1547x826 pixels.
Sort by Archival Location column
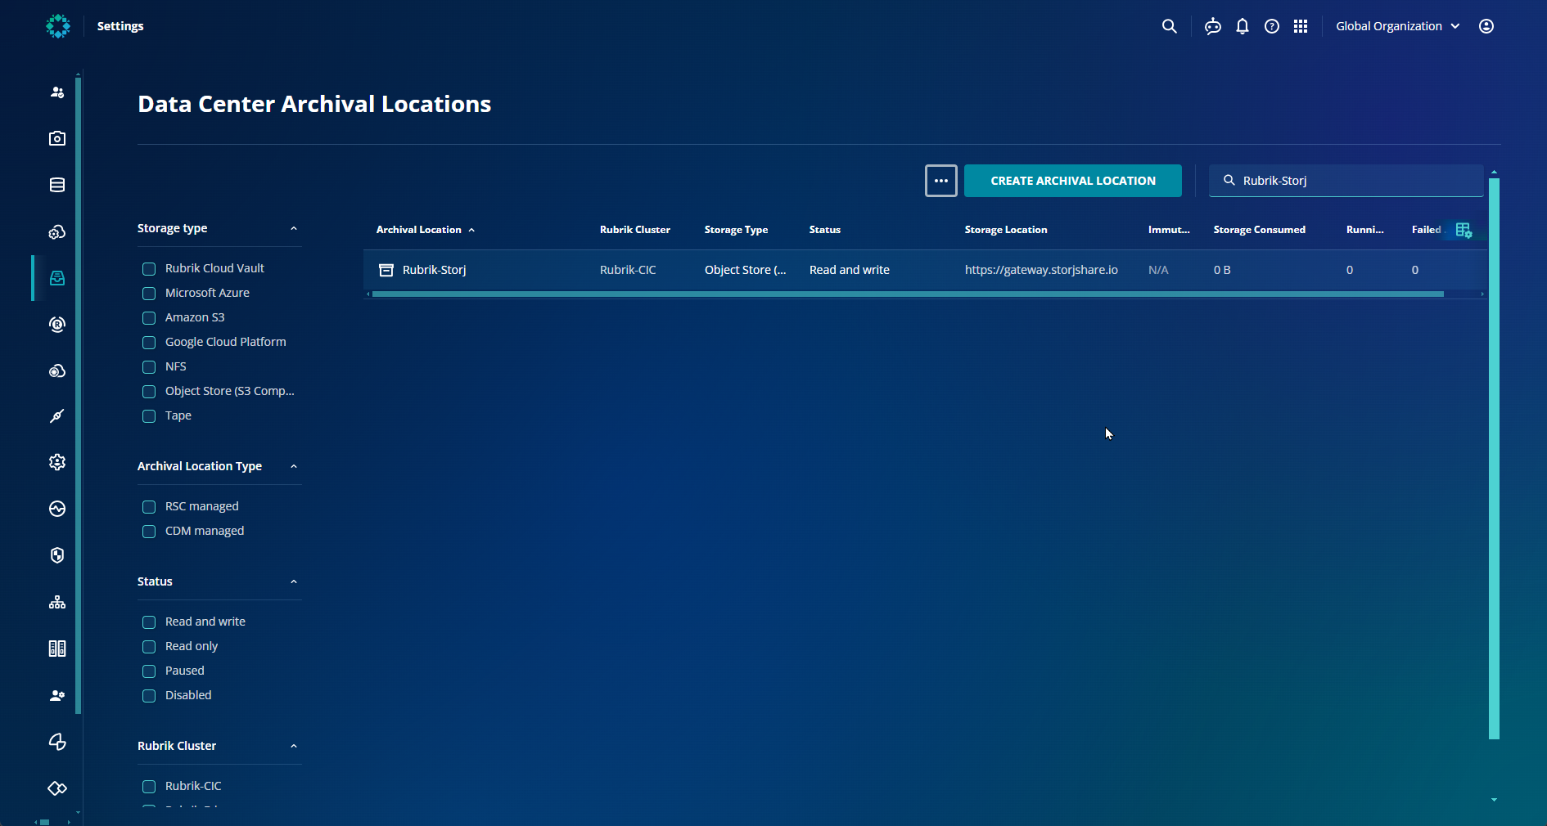(425, 230)
